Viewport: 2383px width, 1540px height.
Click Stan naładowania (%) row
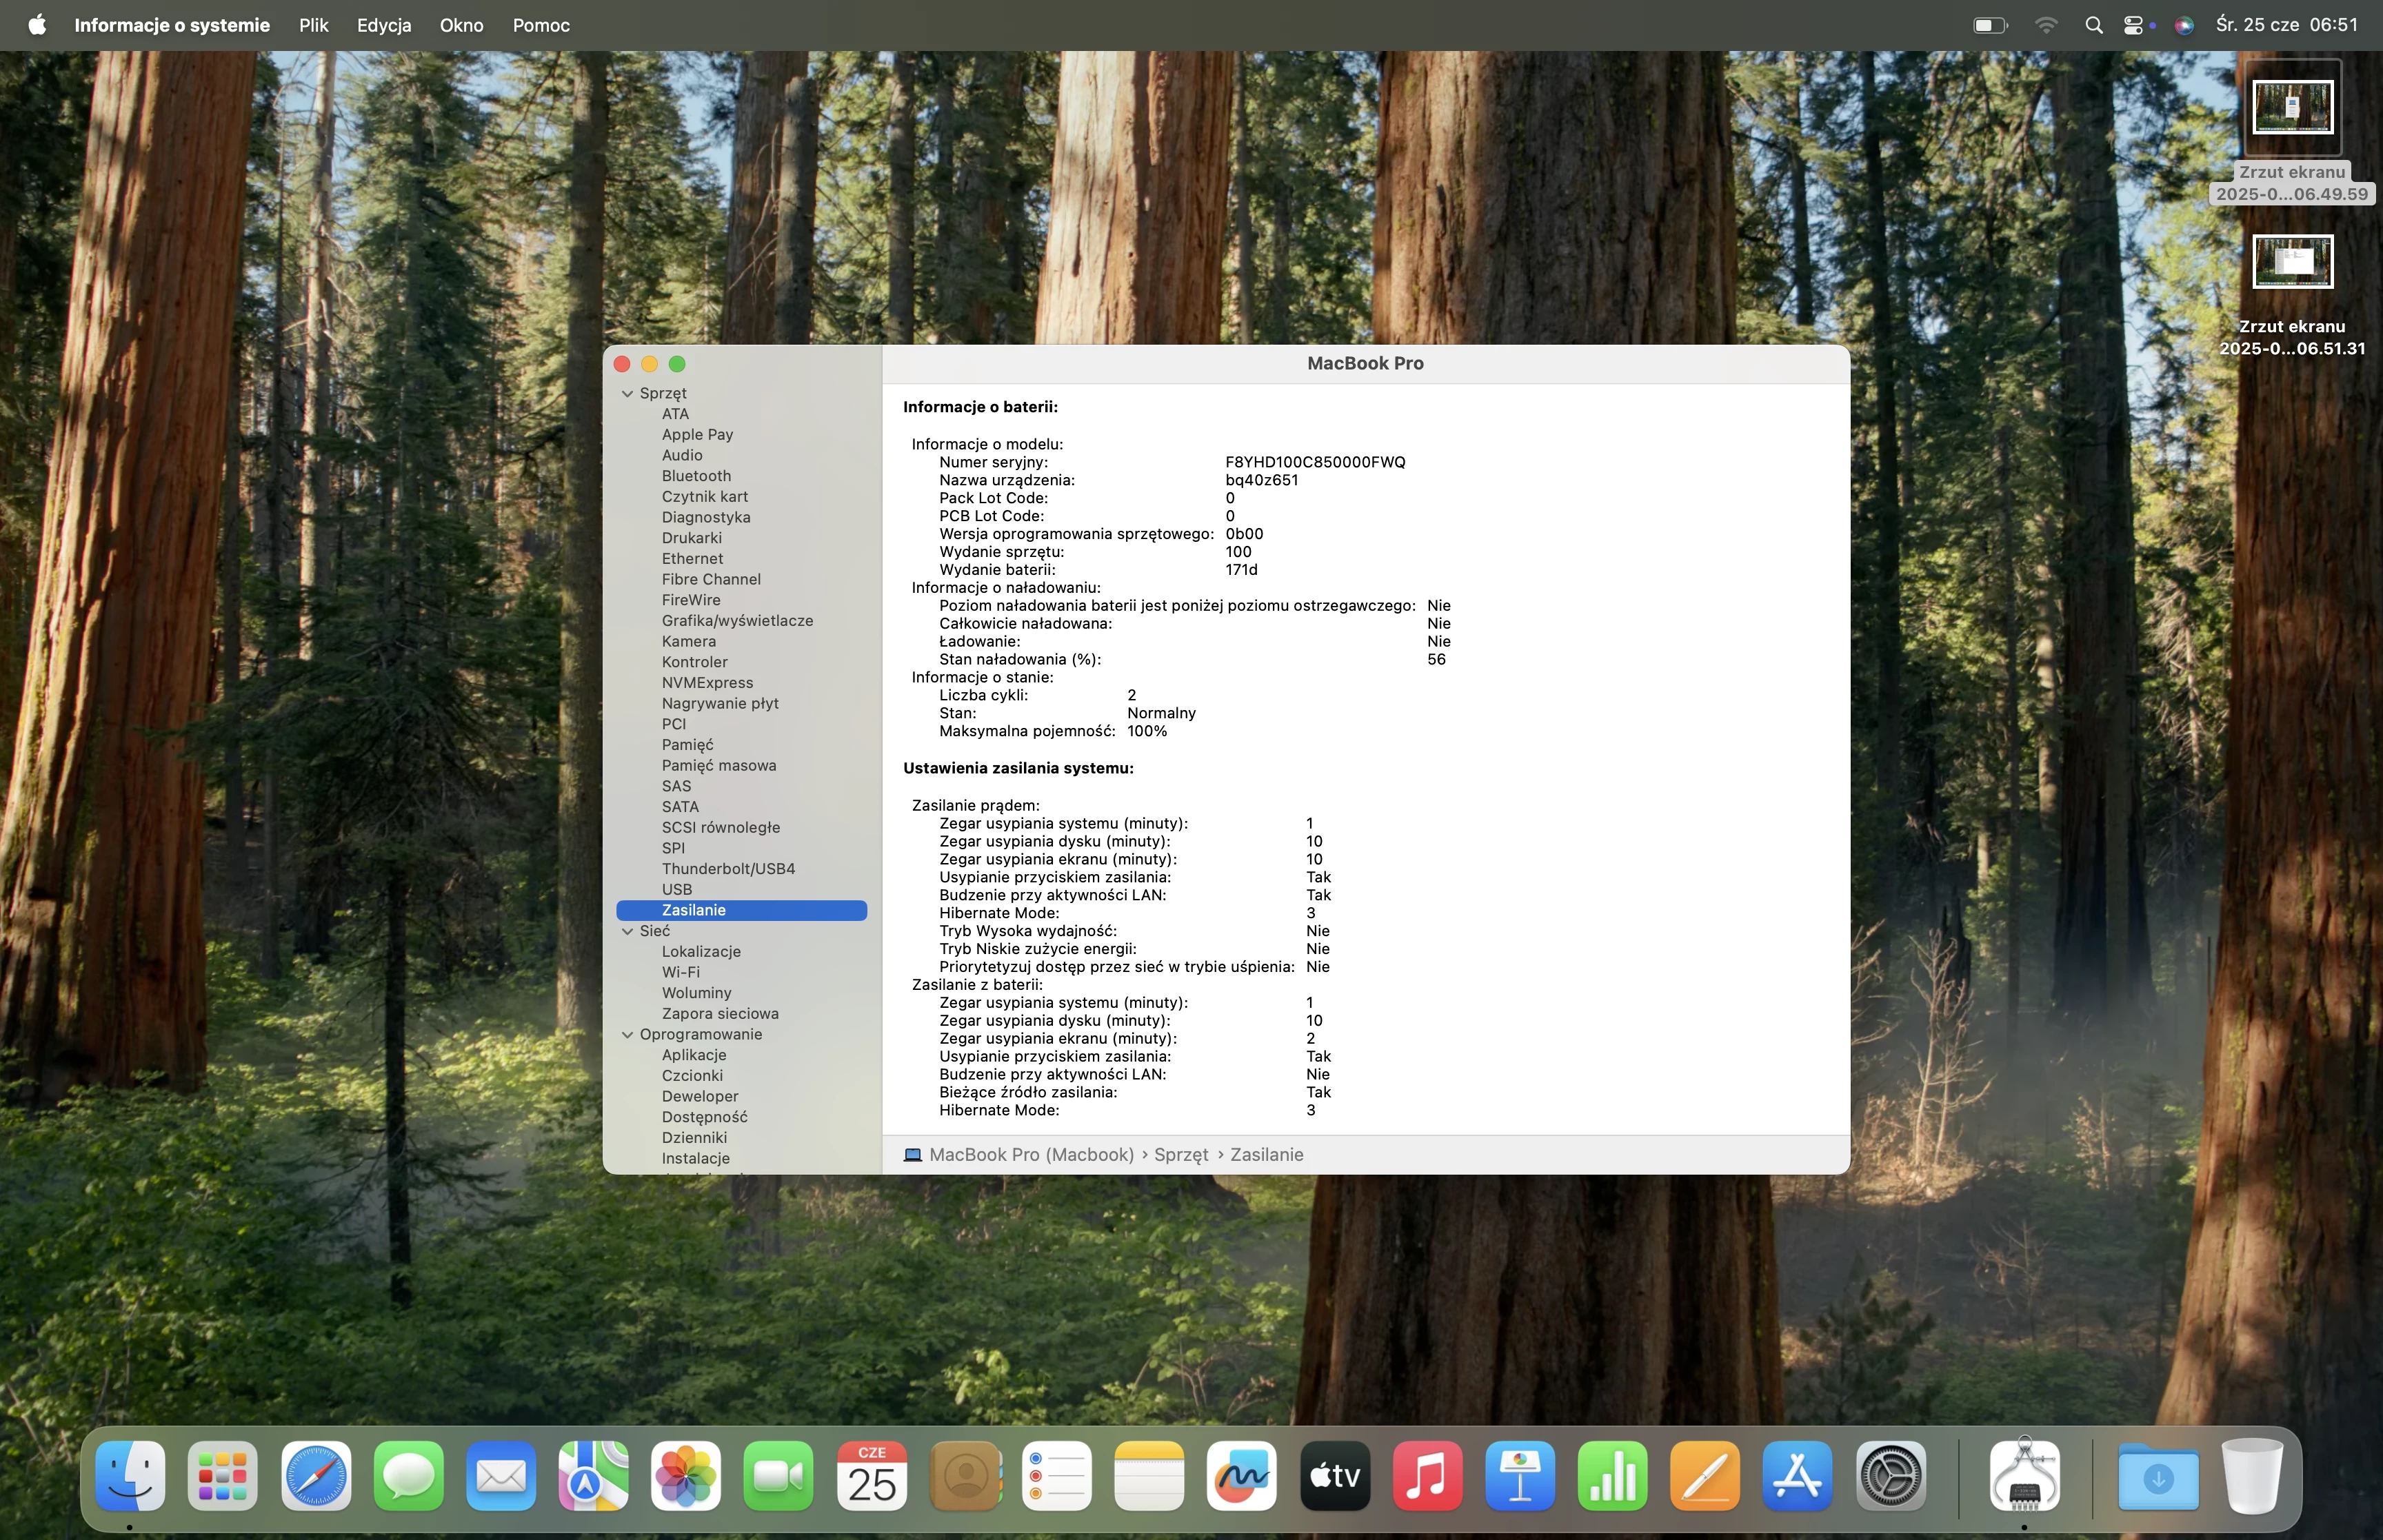point(1192,659)
